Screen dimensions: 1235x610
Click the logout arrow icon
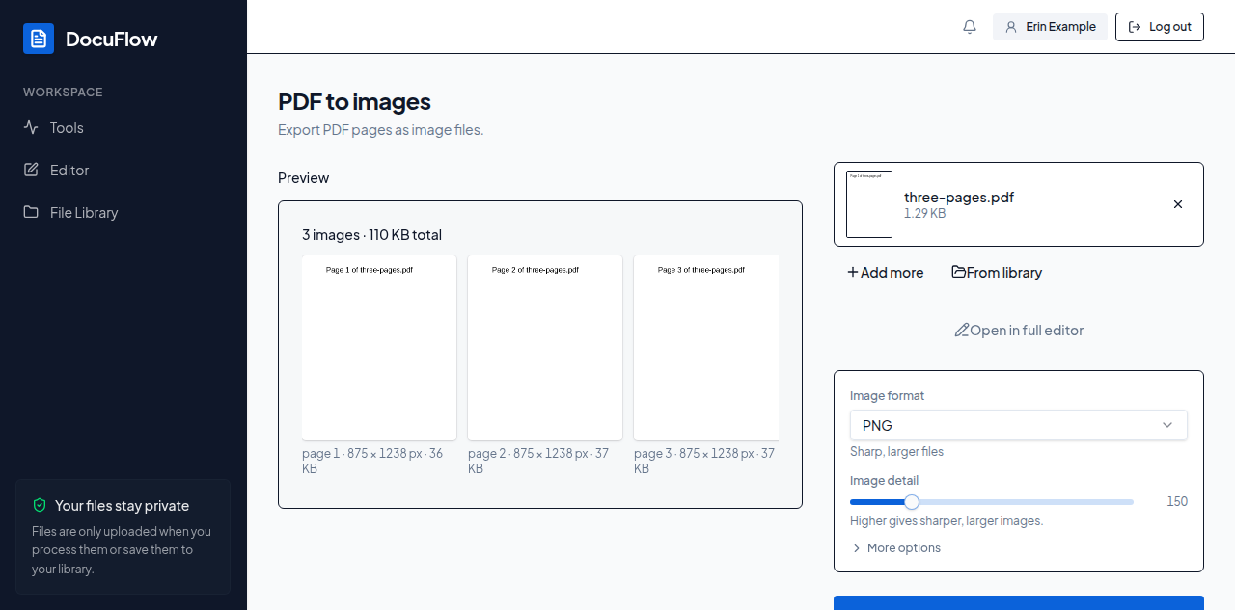(1135, 27)
